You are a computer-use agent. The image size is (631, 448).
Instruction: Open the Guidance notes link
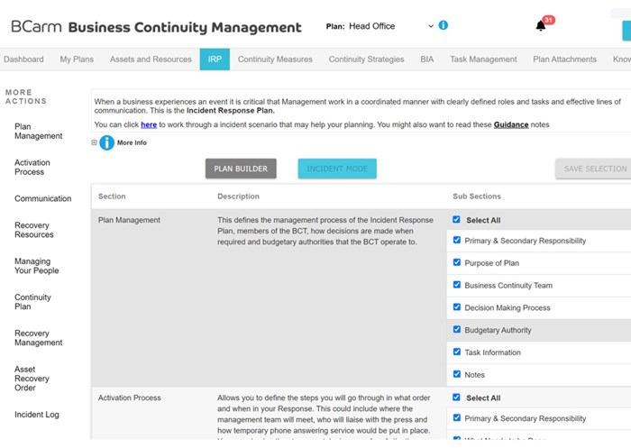[x=511, y=124]
